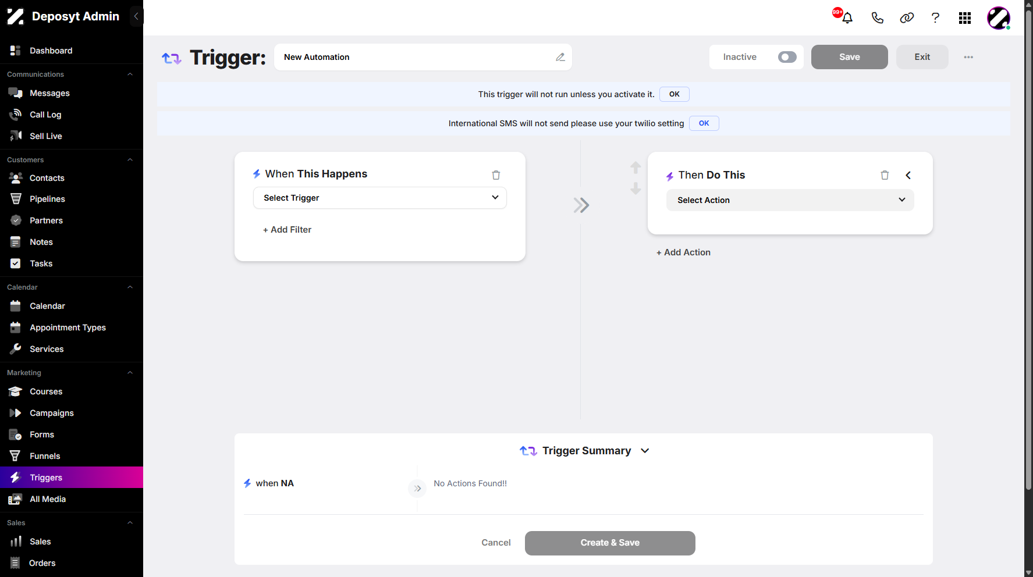Open the Select Trigger dropdown

pos(380,198)
